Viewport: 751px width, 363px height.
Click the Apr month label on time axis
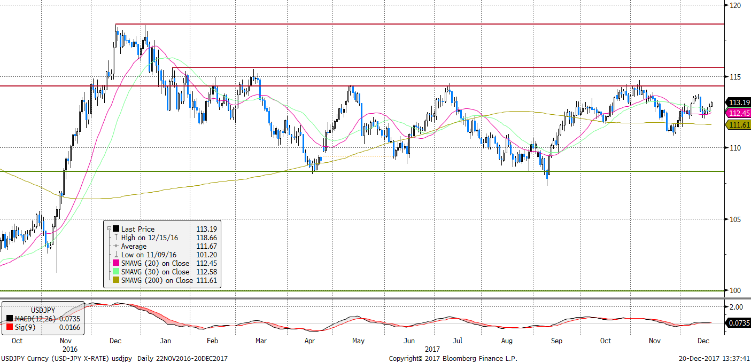310,341
